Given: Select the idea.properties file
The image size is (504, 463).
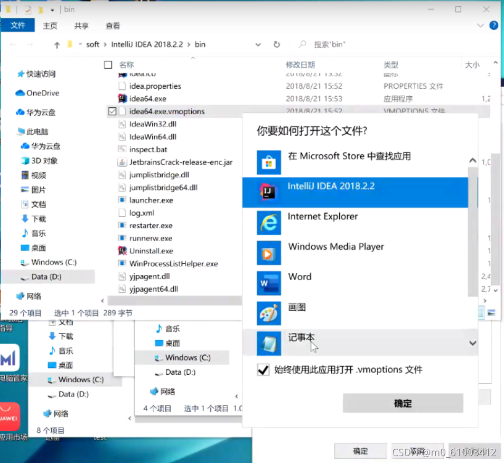Looking at the screenshot, I should pos(155,86).
